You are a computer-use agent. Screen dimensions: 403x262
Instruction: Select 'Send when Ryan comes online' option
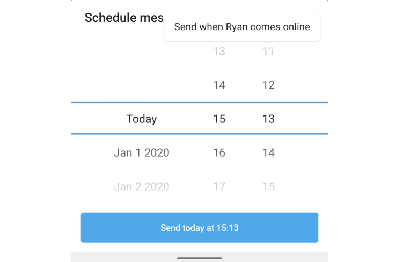click(x=242, y=26)
